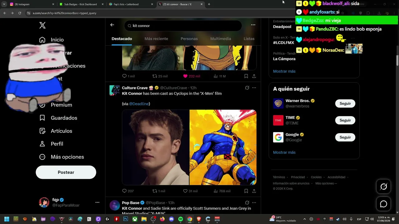Viewport: 399px width, 224px height.
Task: Share the Culture Crave post
Action: tap(254, 191)
